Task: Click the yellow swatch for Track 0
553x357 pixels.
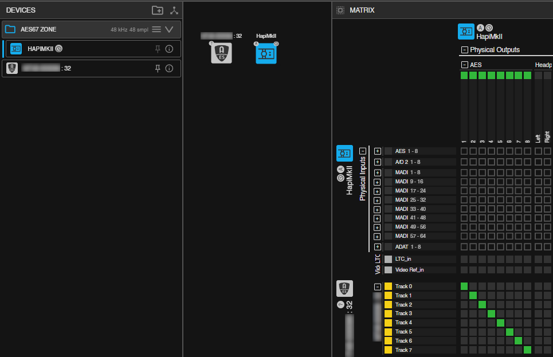Action: click(x=389, y=286)
